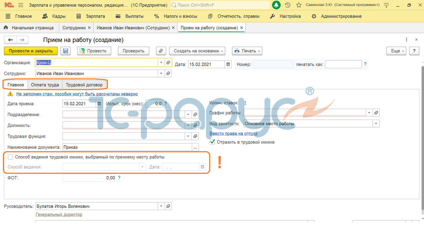Image resolution: width=424 pixels, height=226 pixels.
Task: Open calendar for Дата приема field
Action: [x=99, y=104]
